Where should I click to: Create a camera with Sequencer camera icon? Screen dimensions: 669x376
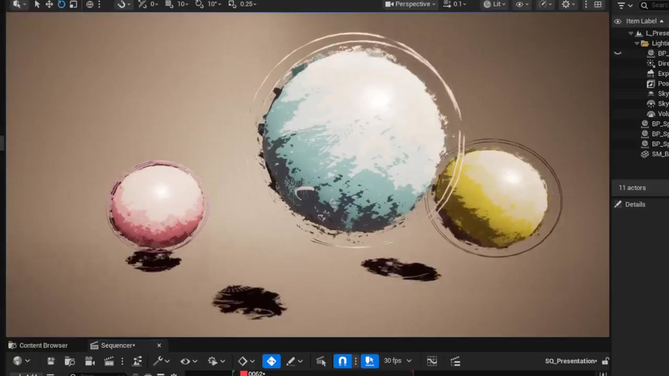tap(89, 361)
